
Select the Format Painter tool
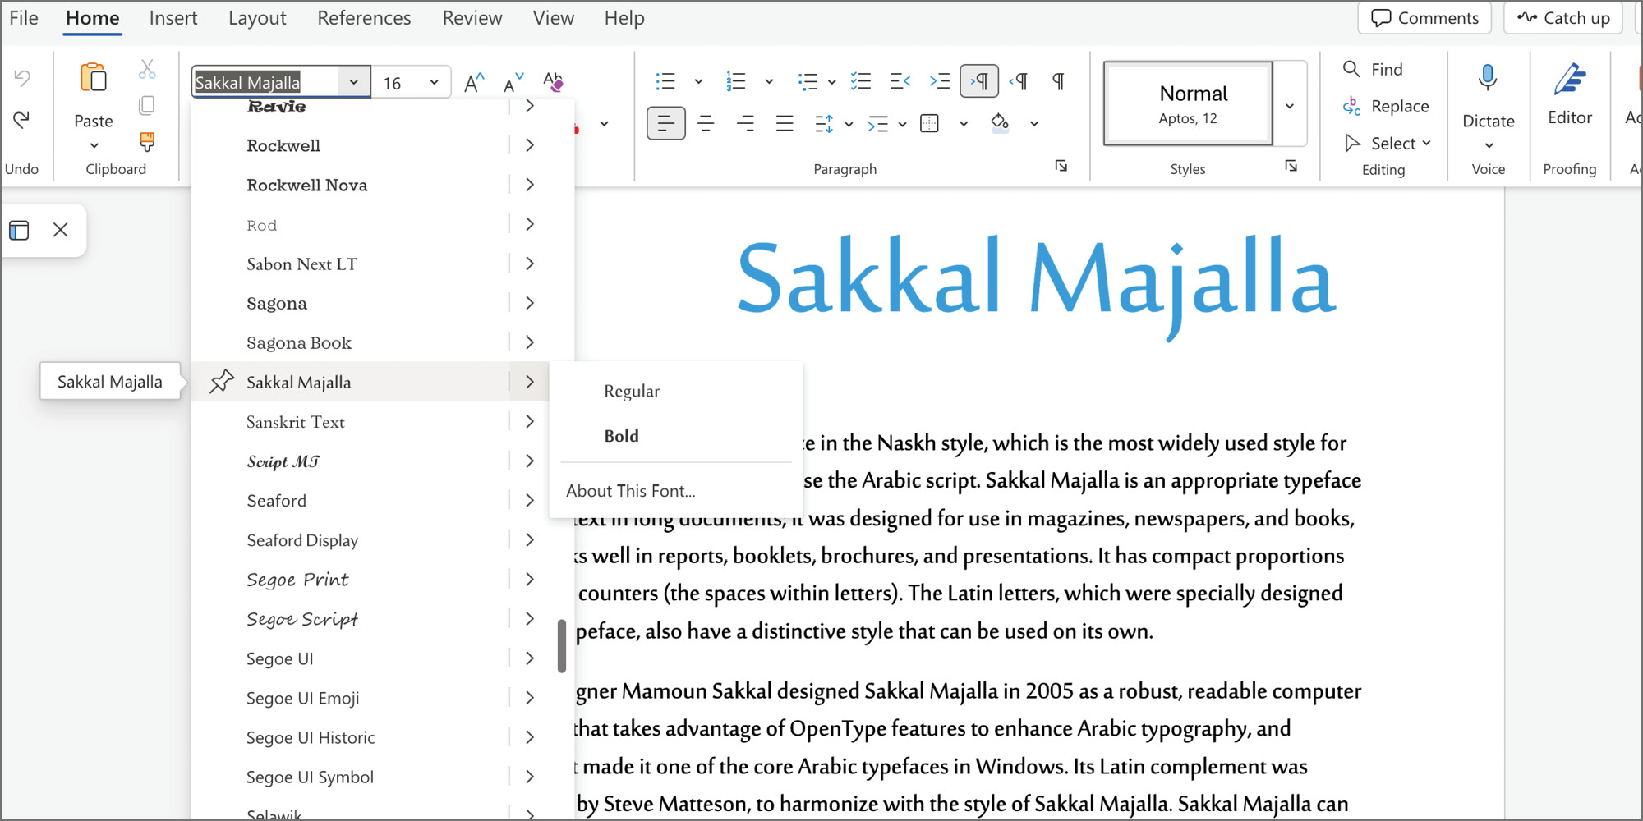coord(146,141)
